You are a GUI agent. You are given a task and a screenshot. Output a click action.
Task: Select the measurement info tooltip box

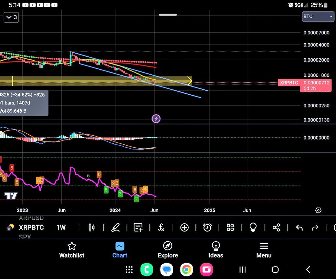click(x=24, y=103)
